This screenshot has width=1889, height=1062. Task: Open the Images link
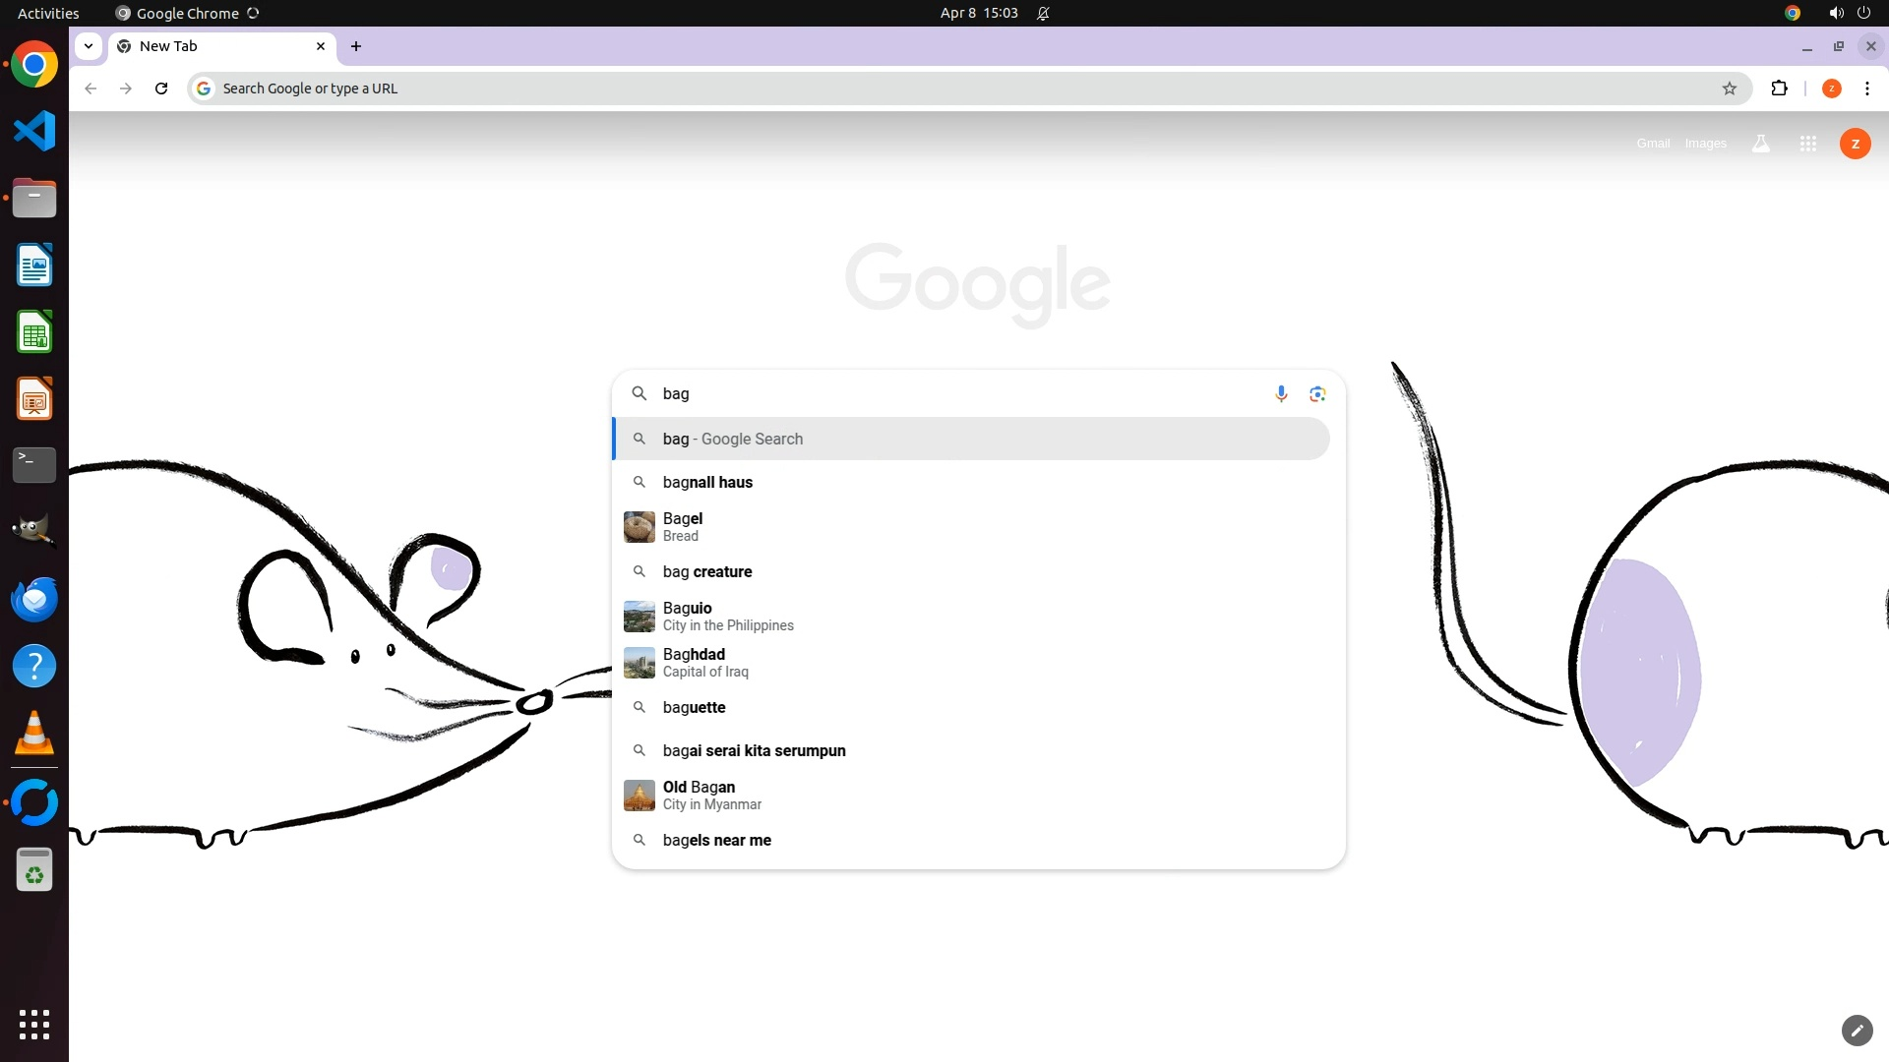point(1705,144)
